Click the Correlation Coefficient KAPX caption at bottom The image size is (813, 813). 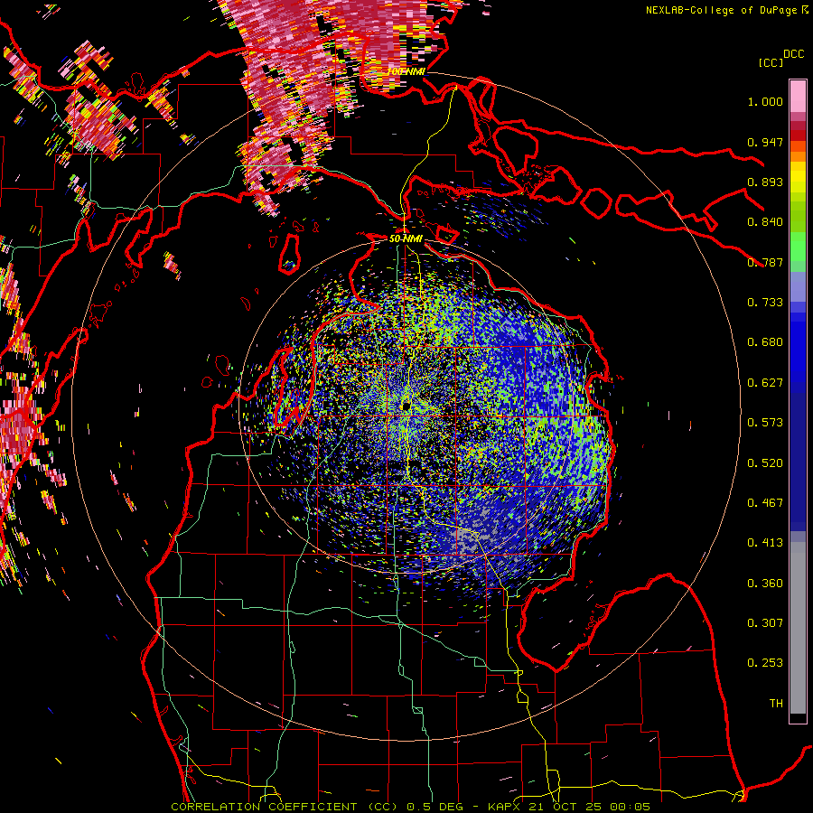click(x=410, y=807)
